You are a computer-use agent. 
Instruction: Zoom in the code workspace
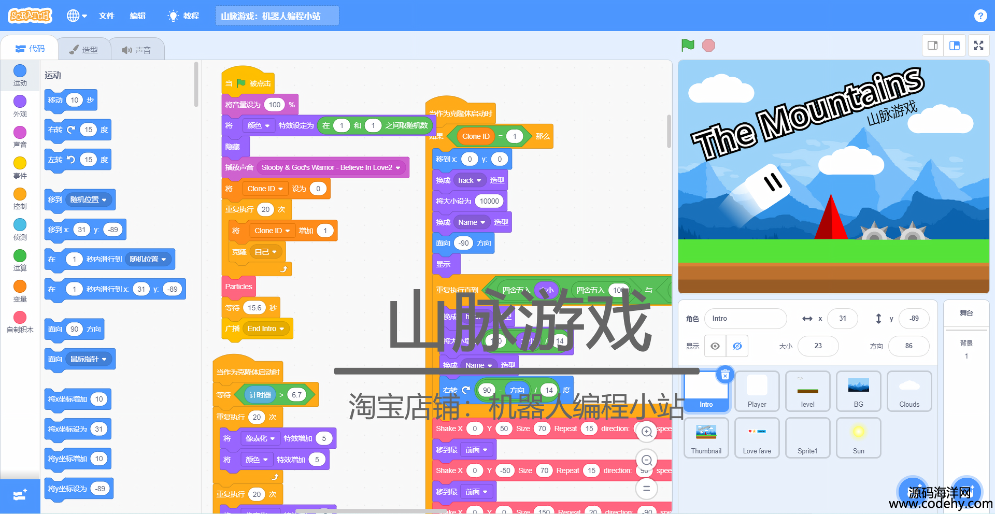[x=646, y=432]
